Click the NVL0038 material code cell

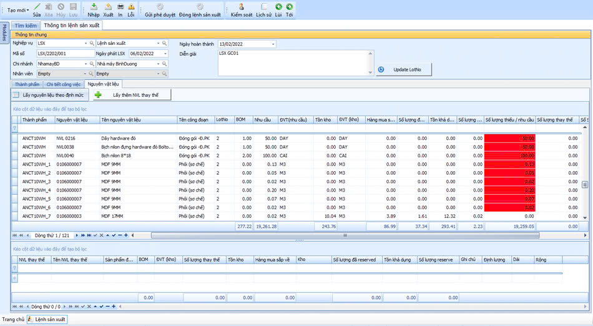[x=77, y=147]
